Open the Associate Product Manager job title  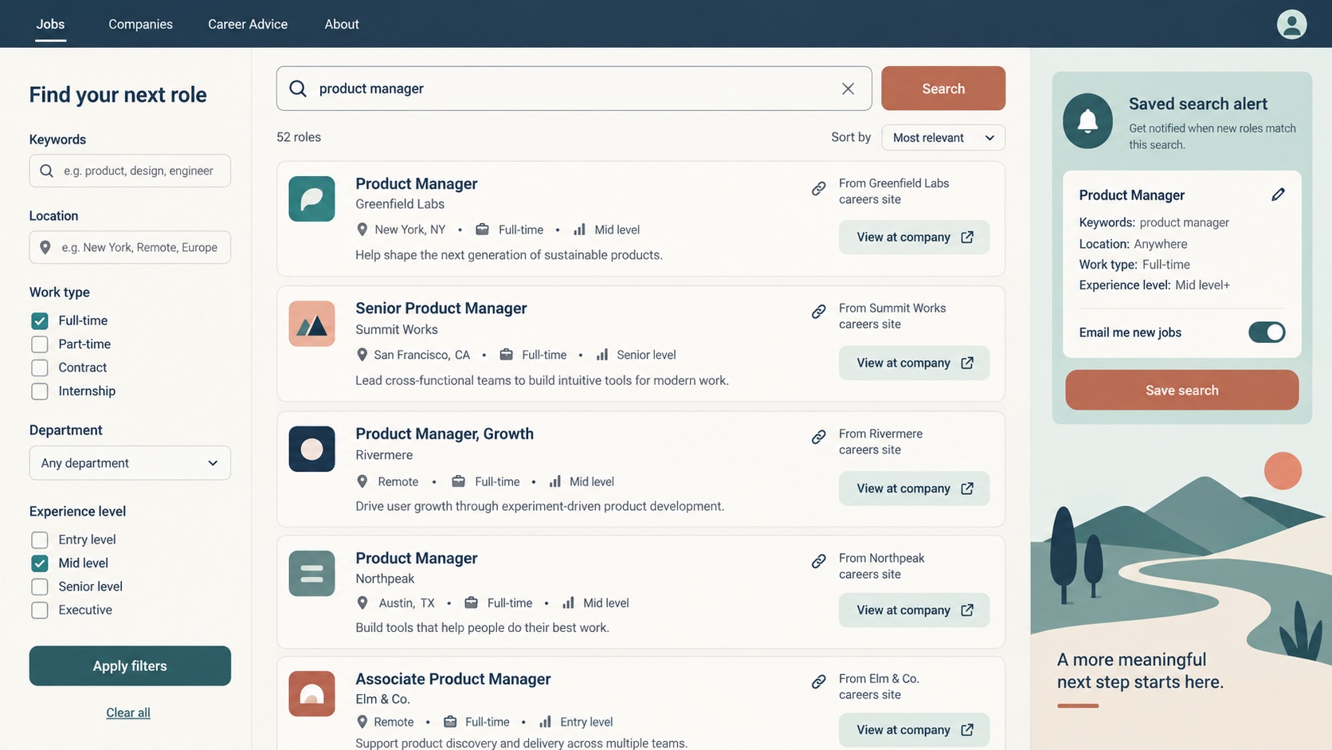pyautogui.click(x=453, y=679)
